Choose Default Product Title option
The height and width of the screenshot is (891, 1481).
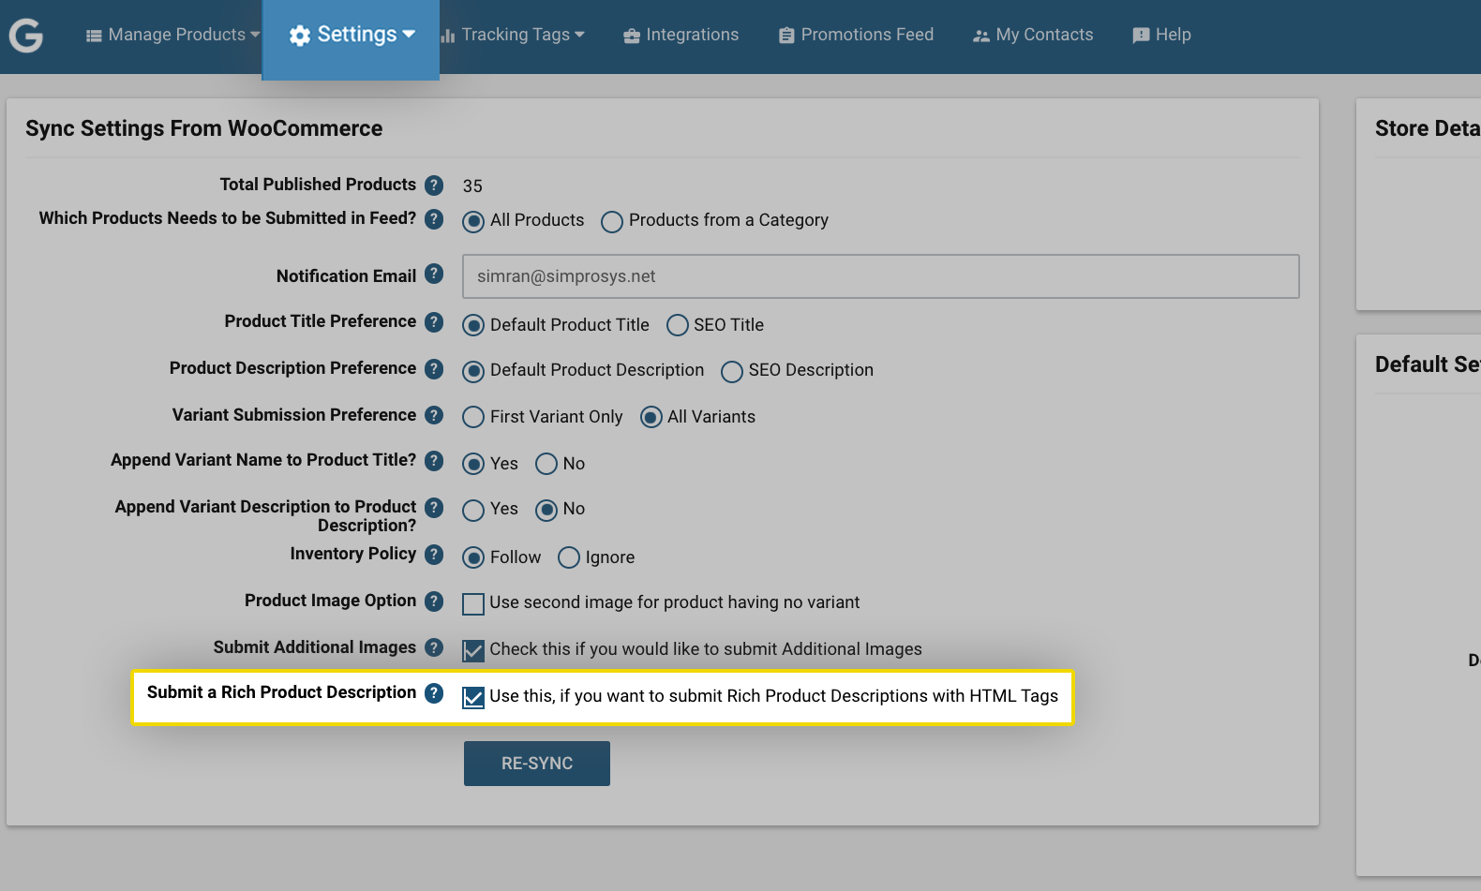coord(473,325)
